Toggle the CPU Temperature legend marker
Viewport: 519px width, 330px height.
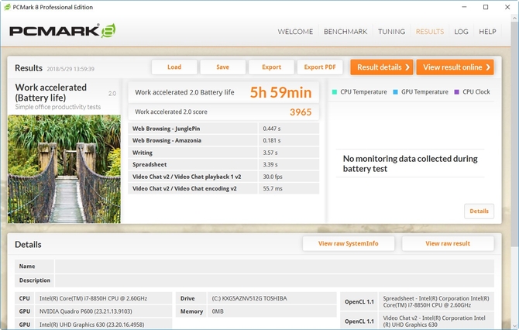click(335, 92)
